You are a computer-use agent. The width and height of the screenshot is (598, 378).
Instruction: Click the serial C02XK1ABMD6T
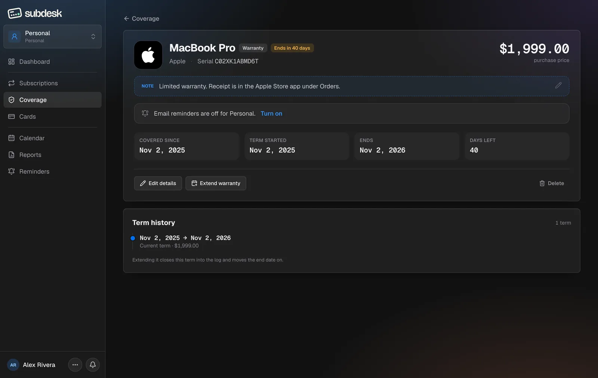237,61
